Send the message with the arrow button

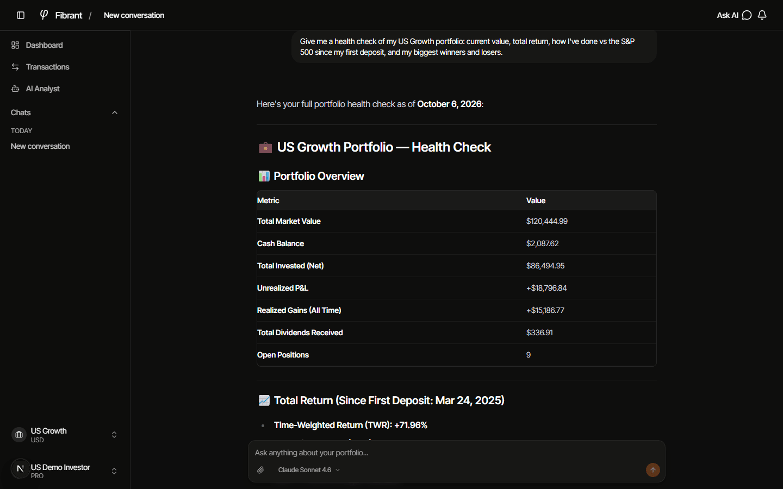[x=653, y=470]
